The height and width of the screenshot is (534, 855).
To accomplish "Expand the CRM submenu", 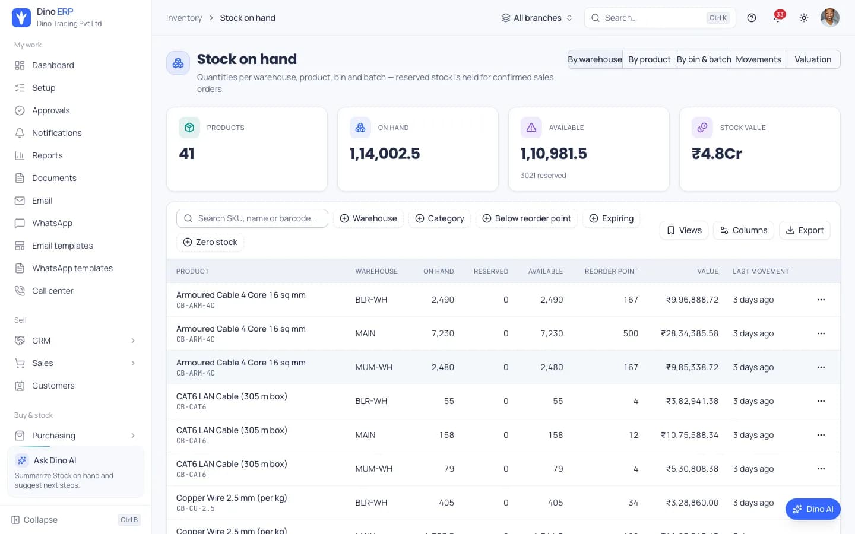I will point(76,341).
